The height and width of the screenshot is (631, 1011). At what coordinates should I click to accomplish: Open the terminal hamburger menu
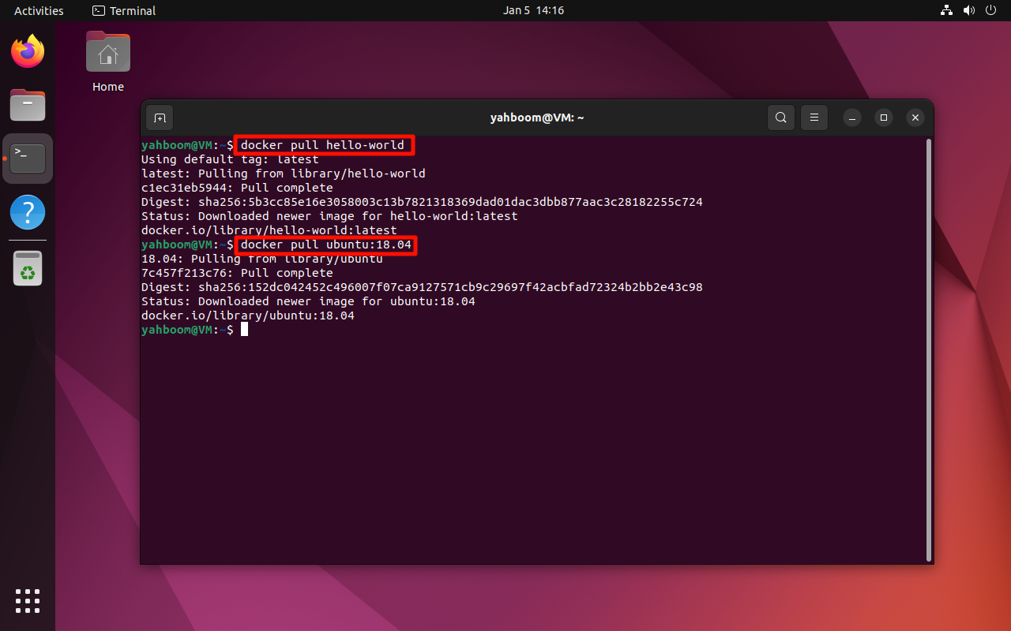(x=814, y=118)
